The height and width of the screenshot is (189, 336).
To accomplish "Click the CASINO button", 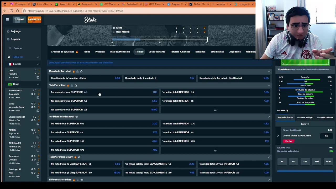I will tap(19, 19).
